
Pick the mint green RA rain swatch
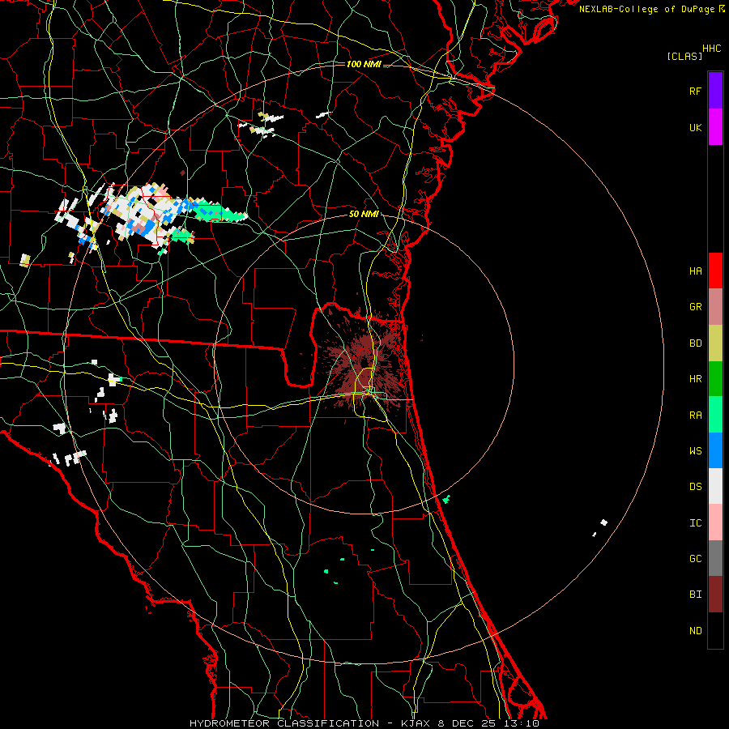point(715,415)
